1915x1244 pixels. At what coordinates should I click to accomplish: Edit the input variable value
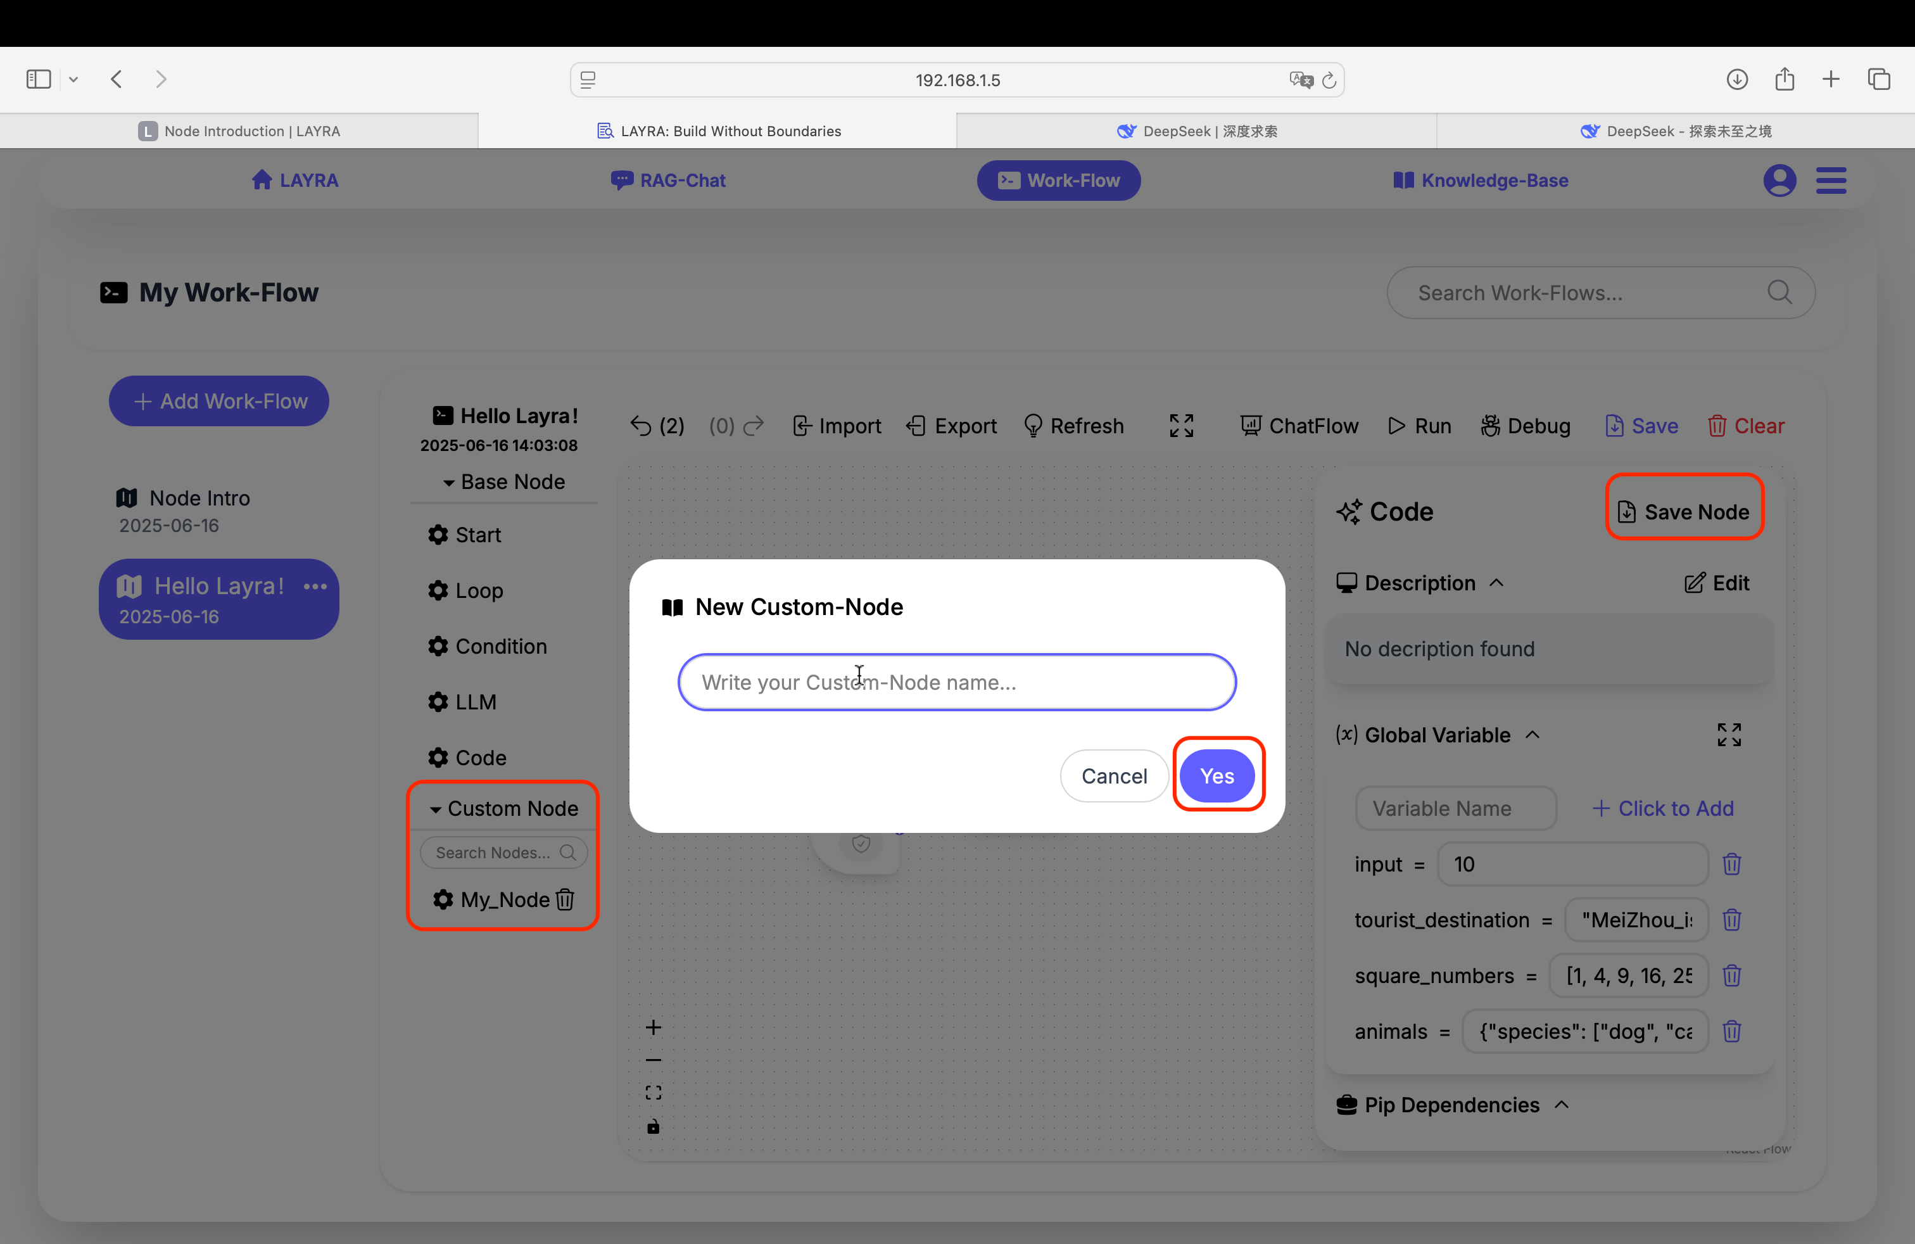1572,864
